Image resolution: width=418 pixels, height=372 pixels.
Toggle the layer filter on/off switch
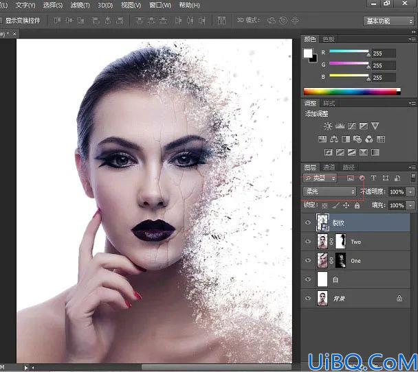click(x=413, y=178)
